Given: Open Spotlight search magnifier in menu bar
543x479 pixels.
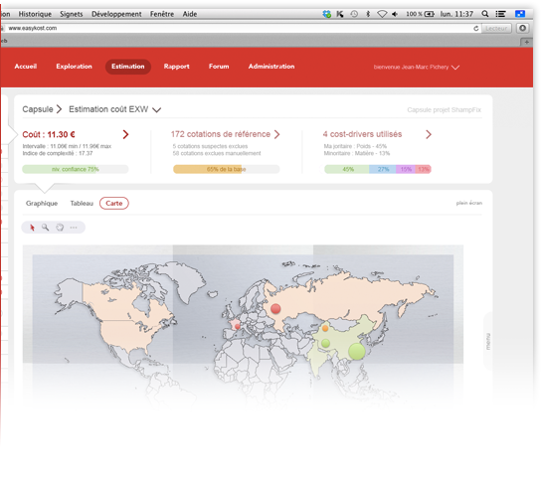Looking at the screenshot, I should pos(485,14).
